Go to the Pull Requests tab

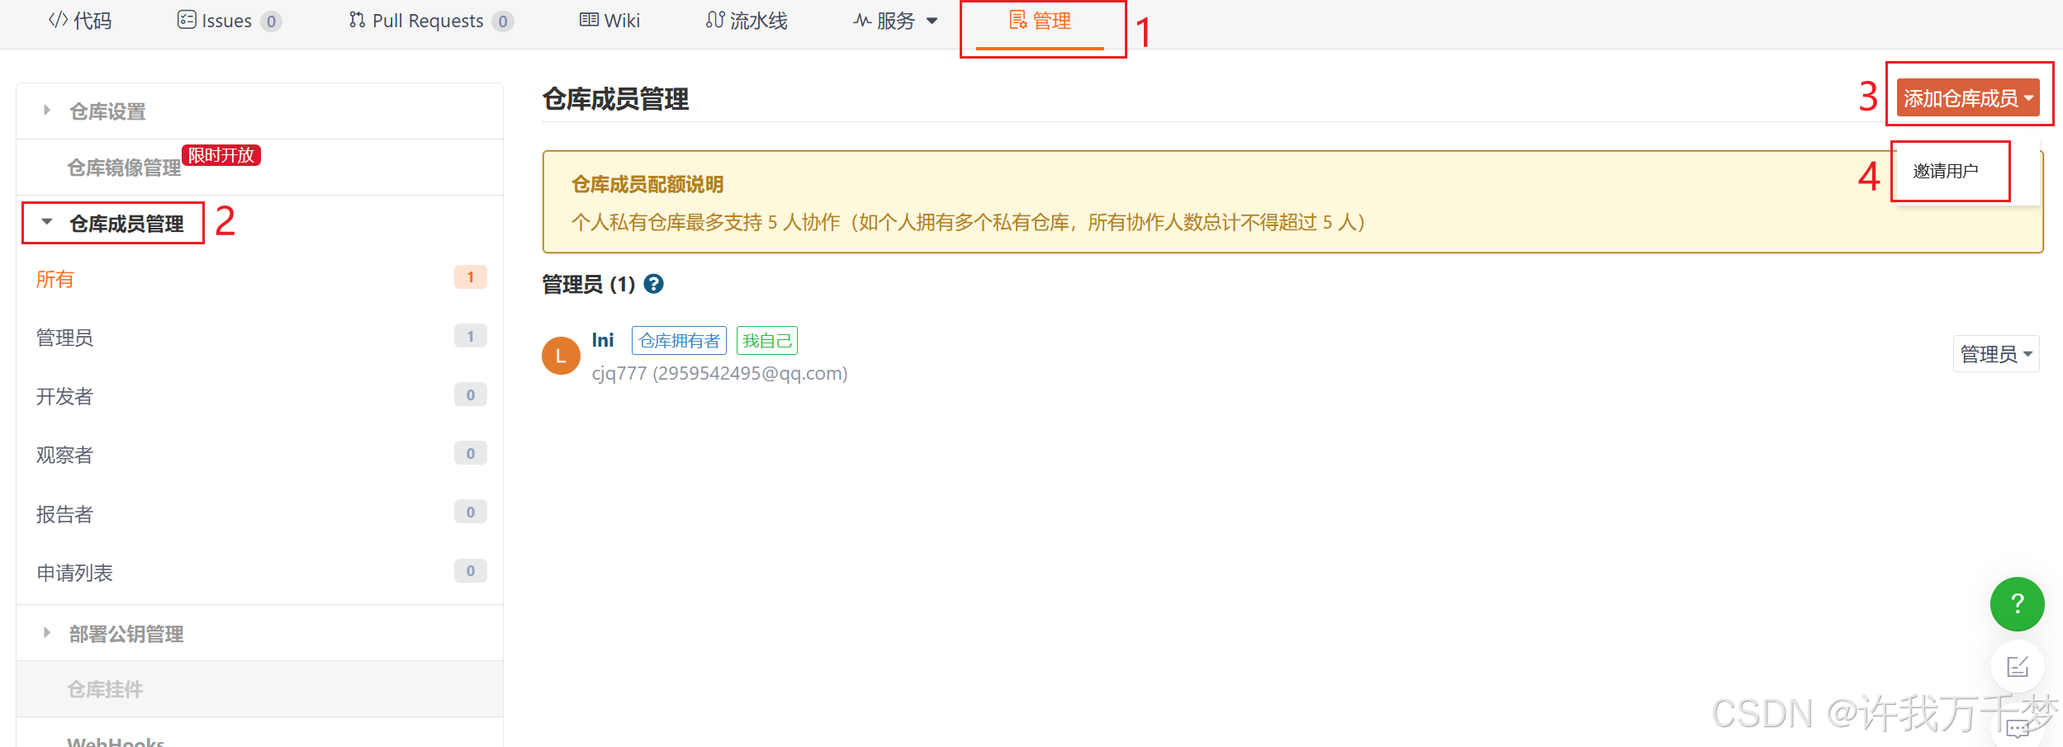(430, 21)
